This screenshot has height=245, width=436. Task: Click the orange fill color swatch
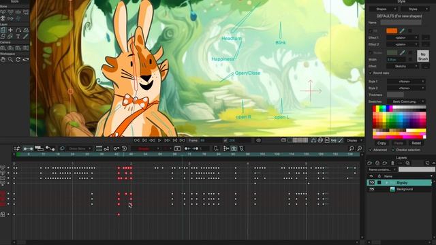392,31
